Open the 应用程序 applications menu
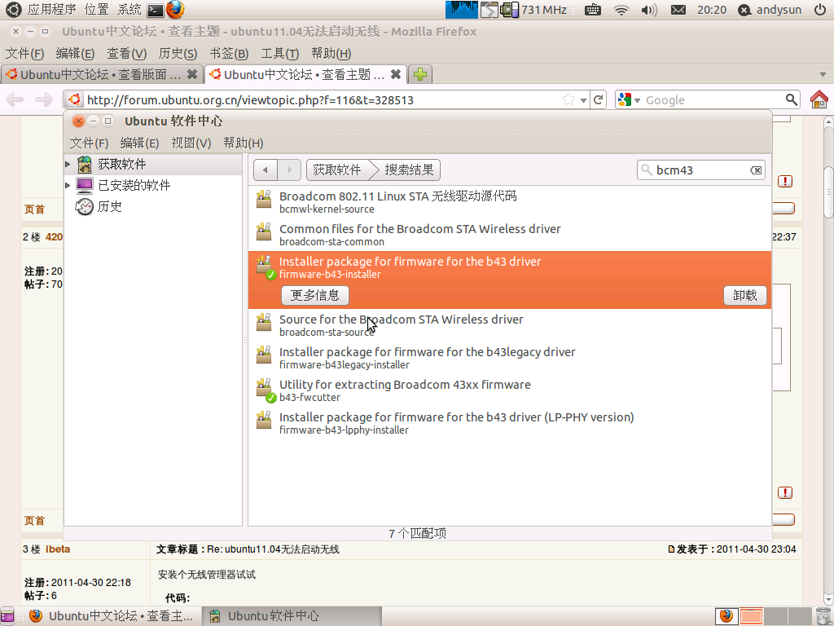Screen dimensions: 834x626 coord(51,10)
